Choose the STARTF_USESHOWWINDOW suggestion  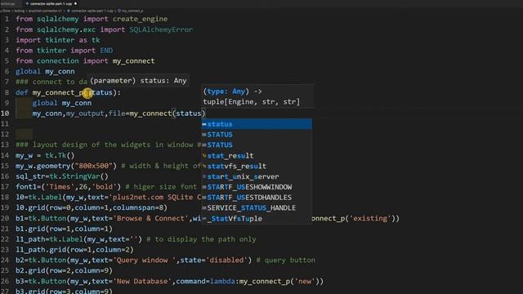[257, 187]
